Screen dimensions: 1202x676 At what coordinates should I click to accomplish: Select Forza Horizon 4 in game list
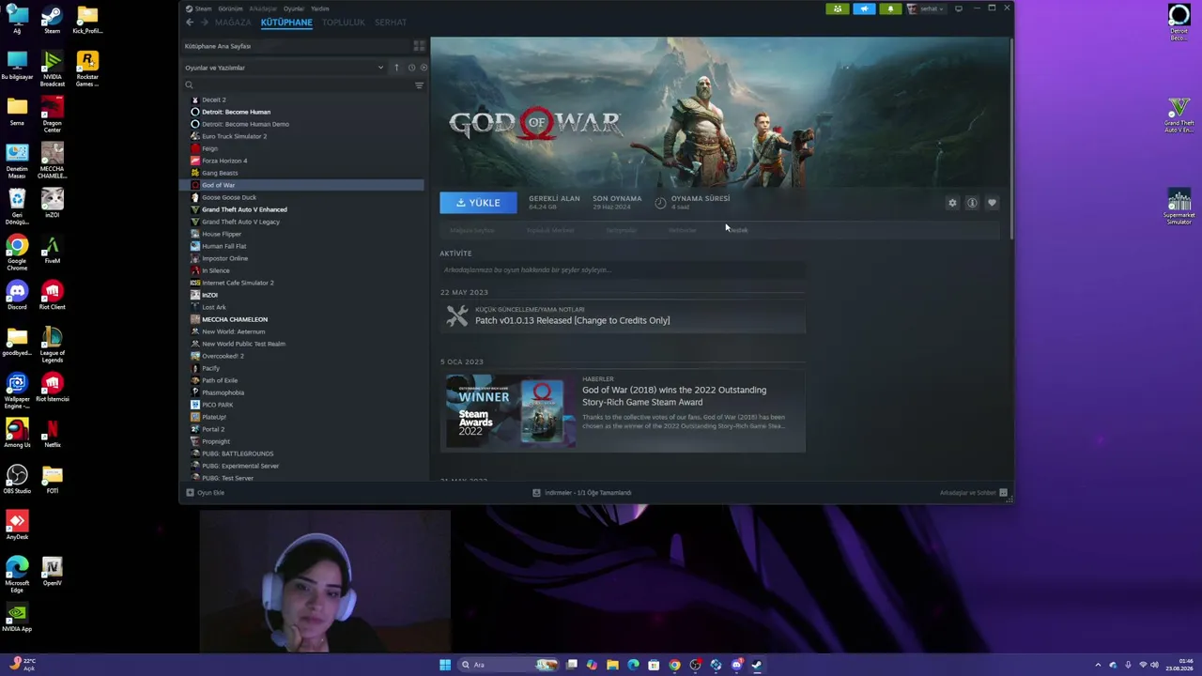[224, 161]
